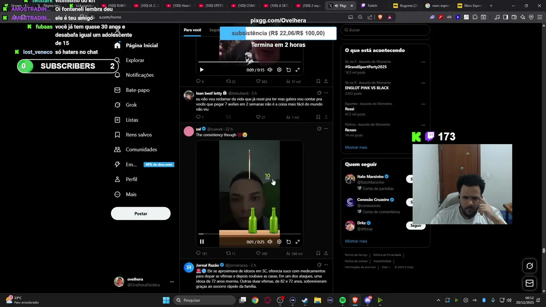Show hidden icons in system tray
Viewport: 546px width, 307px height.
(438, 300)
